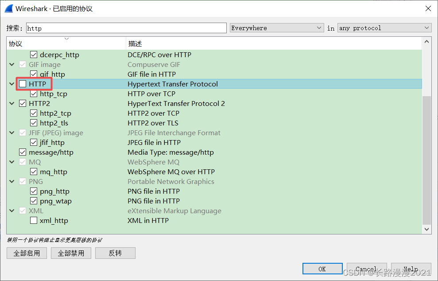The height and width of the screenshot is (281, 438).
Task: Toggle the greyed MQ checkbox
Action: (23, 162)
